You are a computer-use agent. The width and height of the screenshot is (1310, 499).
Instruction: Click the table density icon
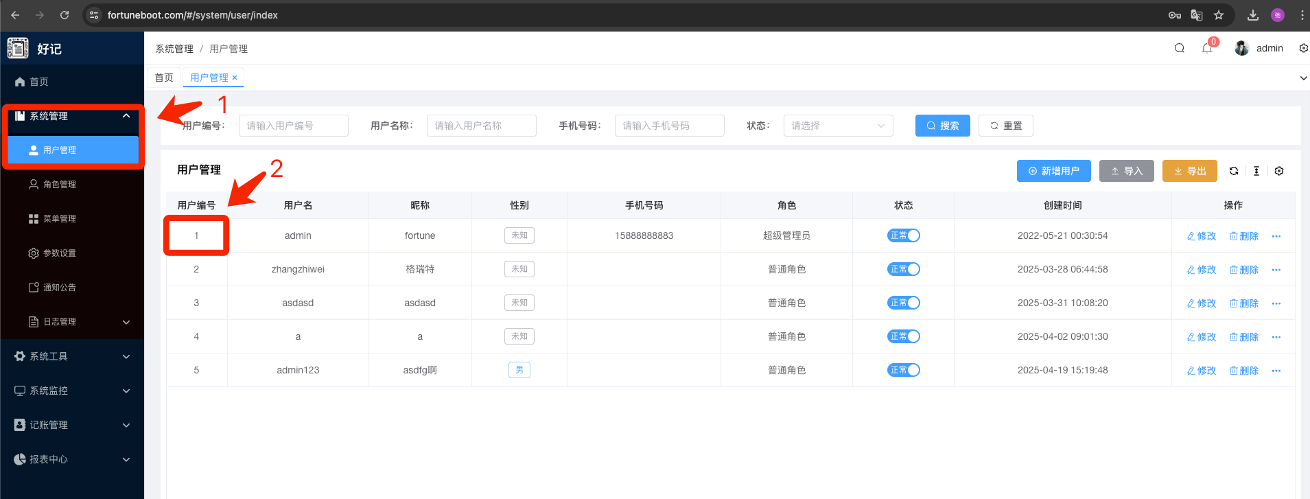click(x=1256, y=171)
